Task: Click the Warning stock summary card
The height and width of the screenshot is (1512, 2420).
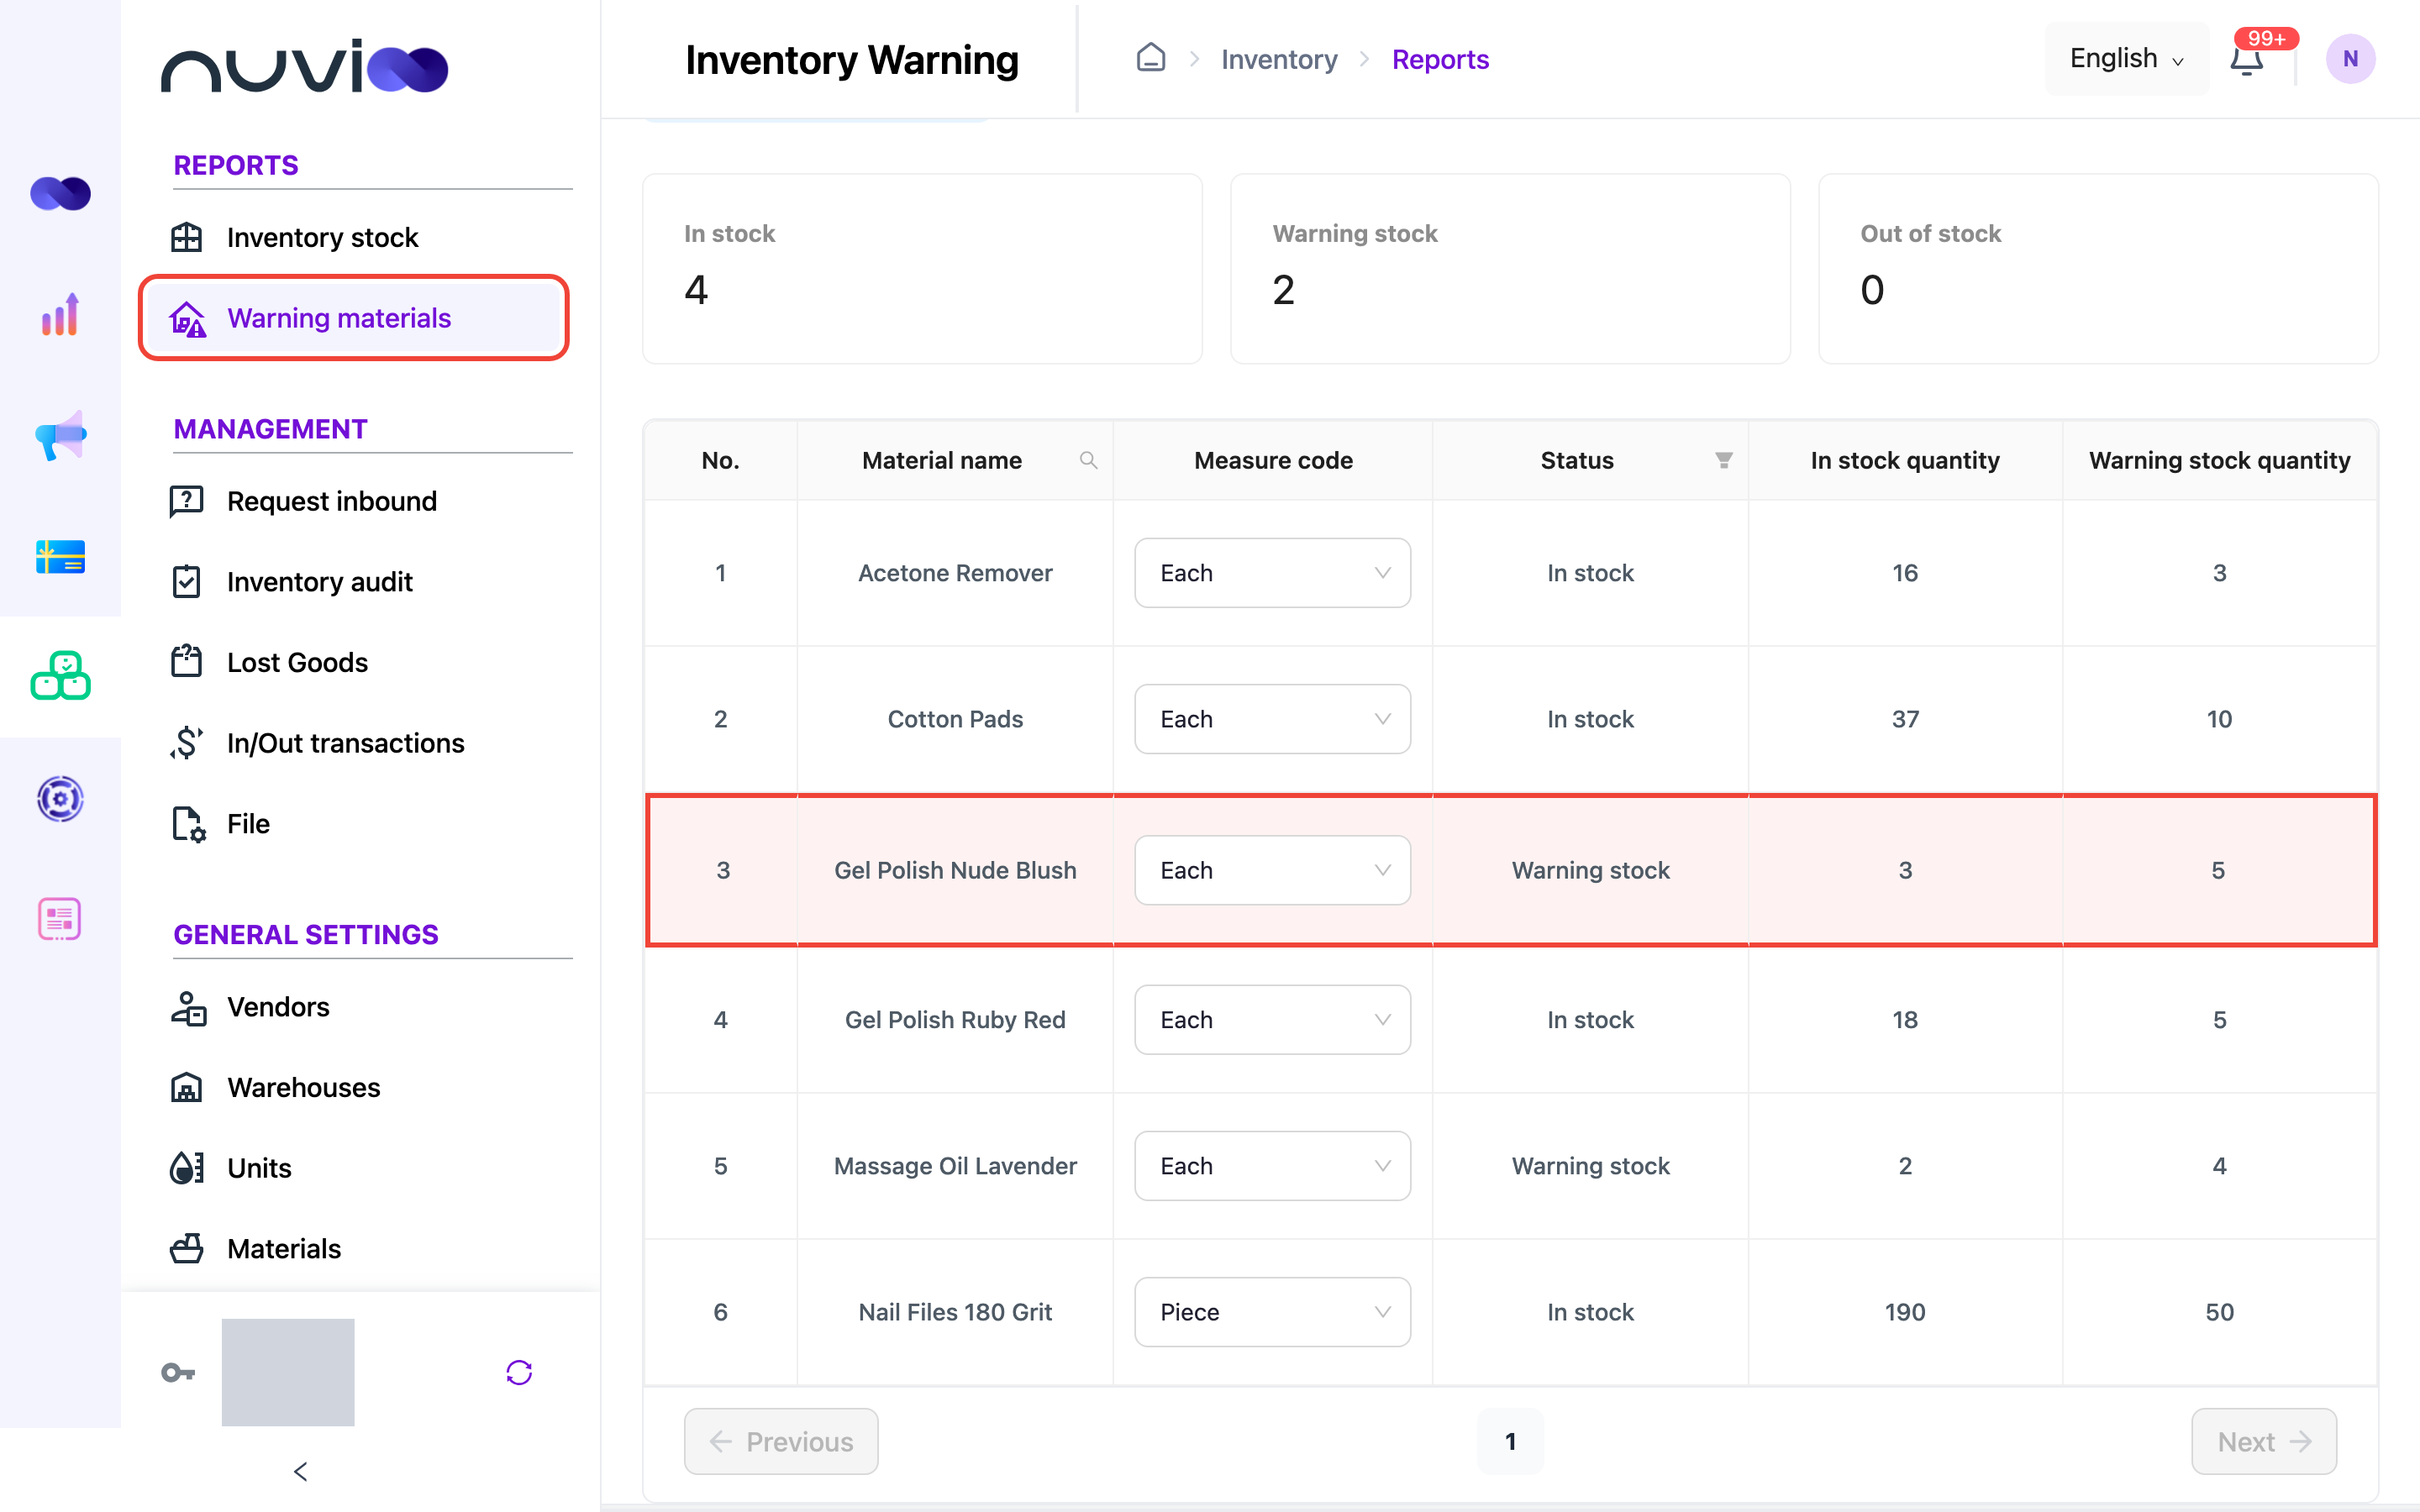Action: 1510,269
